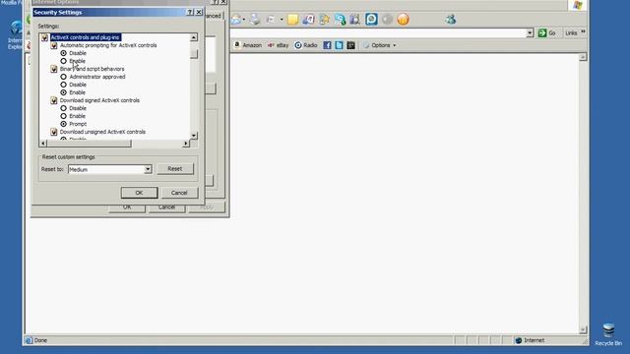This screenshot has width=630, height=354.
Task: Open the Edit icon dropdown arrow
Action: click(282, 20)
